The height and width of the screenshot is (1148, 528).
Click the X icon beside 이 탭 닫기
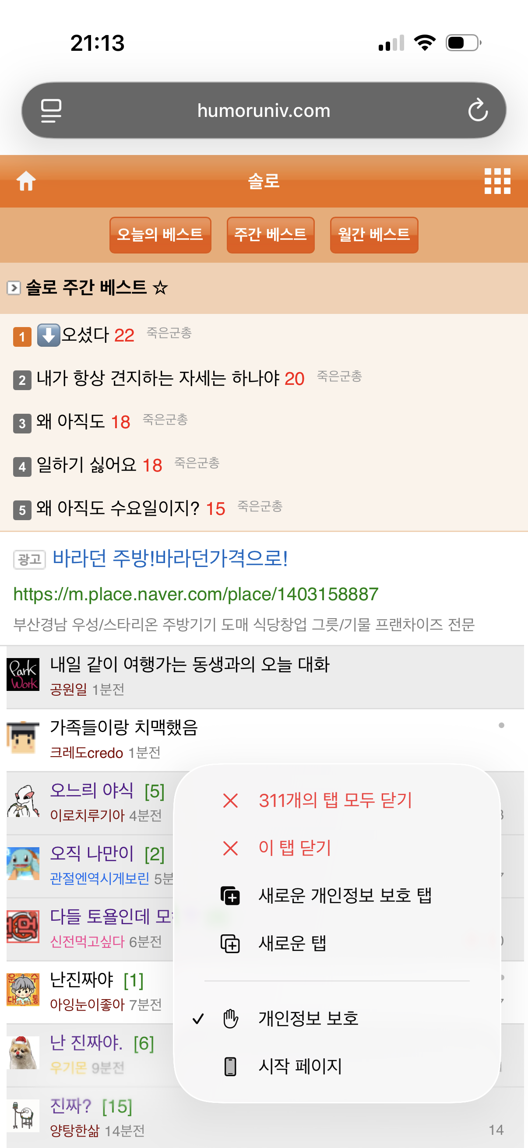click(230, 848)
